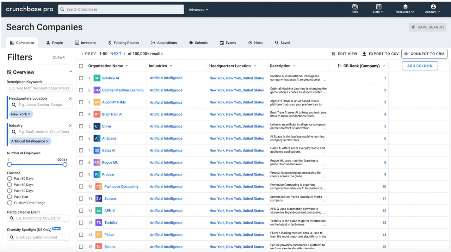
Task: Open the Feed panel
Action: pos(355,8)
